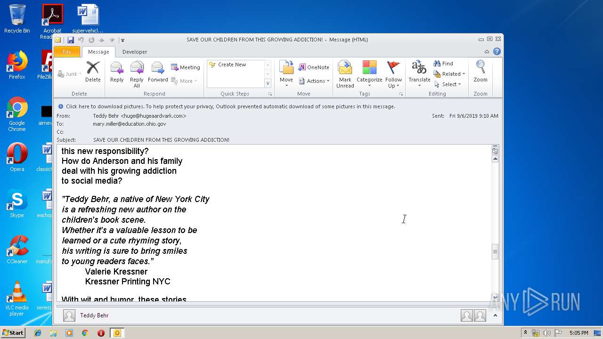The height and width of the screenshot is (339, 603).
Task: Click the Undo arrow in title bar
Action: [81, 40]
